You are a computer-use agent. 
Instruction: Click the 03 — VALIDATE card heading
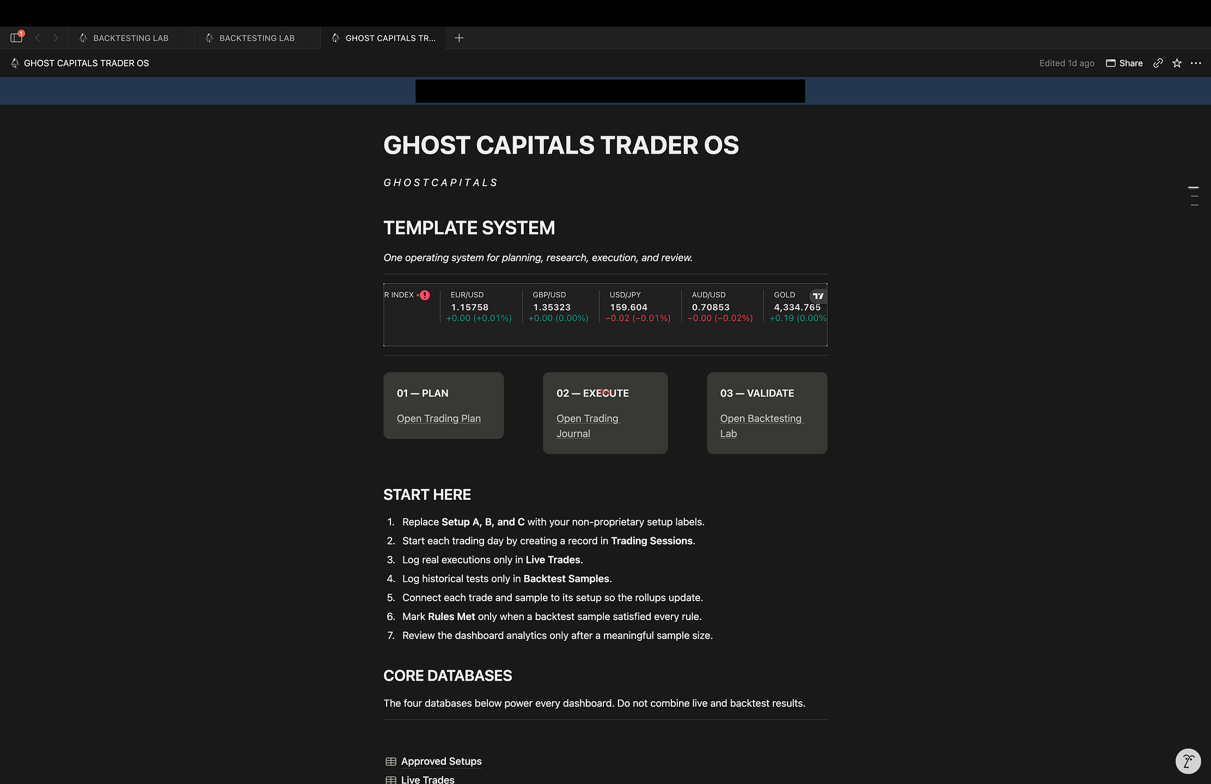point(757,393)
